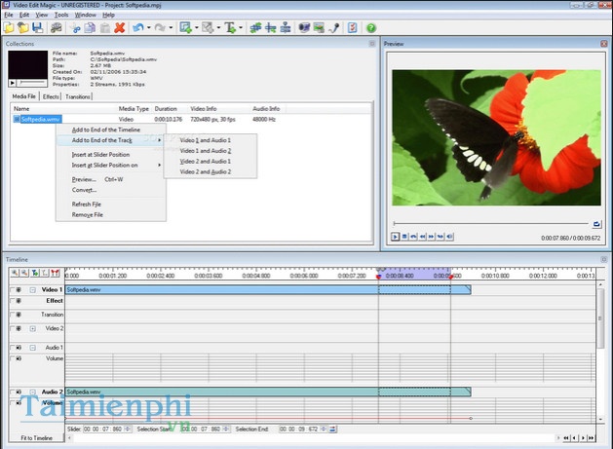The width and height of the screenshot is (613, 449).
Task: Click the Cut scissors icon in the toolbar
Action: point(75,27)
